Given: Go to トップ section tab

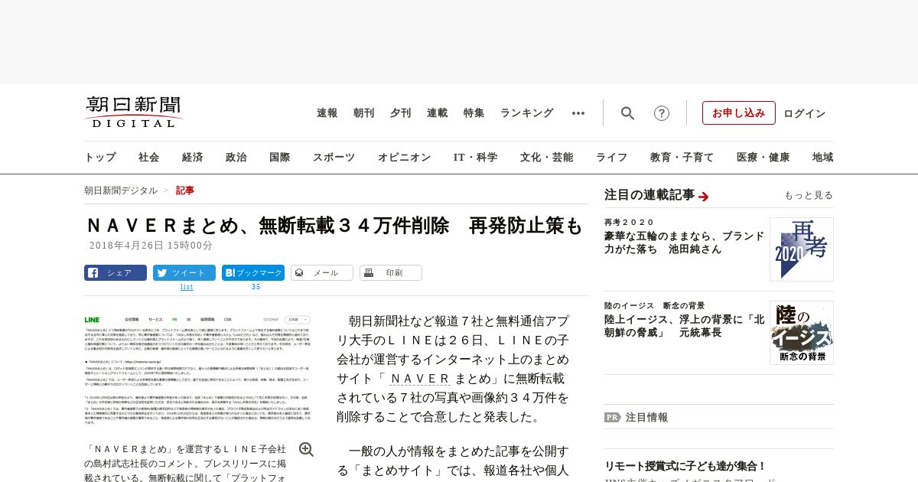Looking at the screenshot, I should point(100,158).
